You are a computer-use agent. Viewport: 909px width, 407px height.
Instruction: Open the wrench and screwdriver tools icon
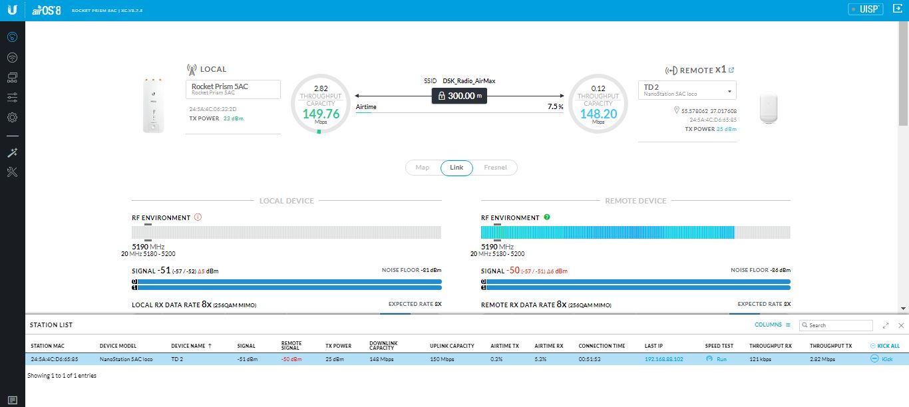click(x=13, y=172)
